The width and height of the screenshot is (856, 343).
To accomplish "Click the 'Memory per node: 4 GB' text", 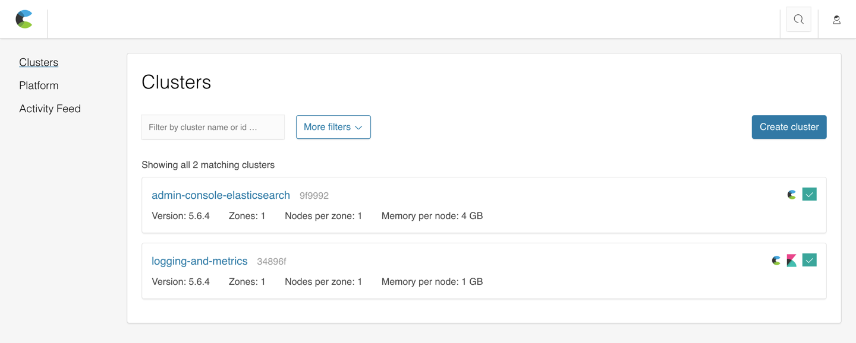I will [432, 216].
